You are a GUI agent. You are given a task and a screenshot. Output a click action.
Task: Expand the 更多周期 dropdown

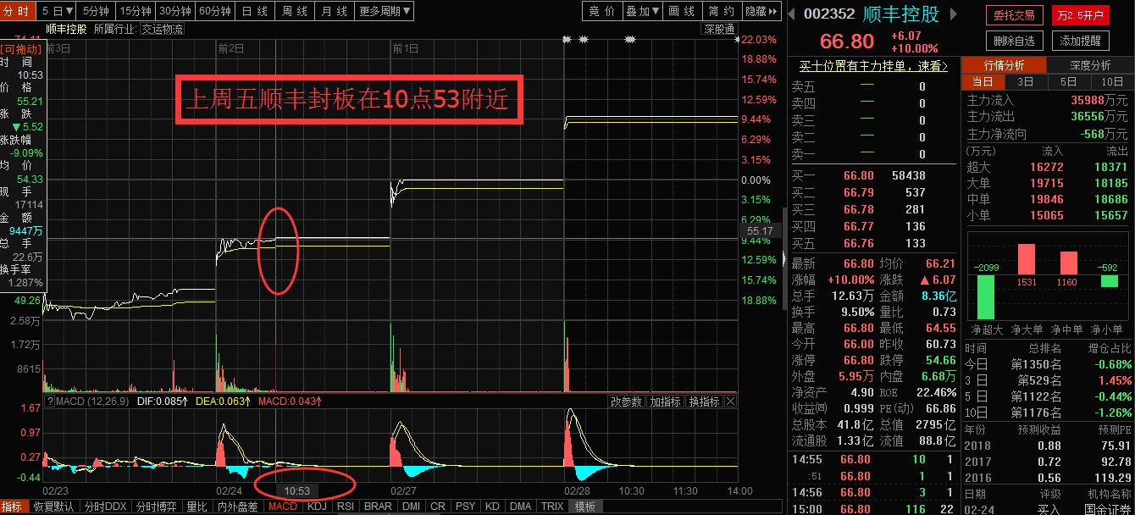click(x=385, y=11)
